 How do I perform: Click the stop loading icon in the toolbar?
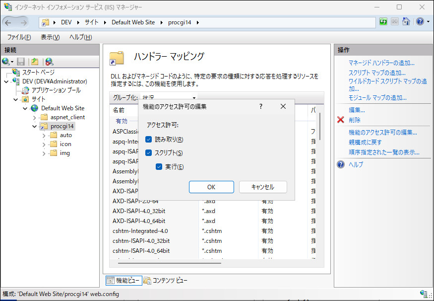pos(395,22)
